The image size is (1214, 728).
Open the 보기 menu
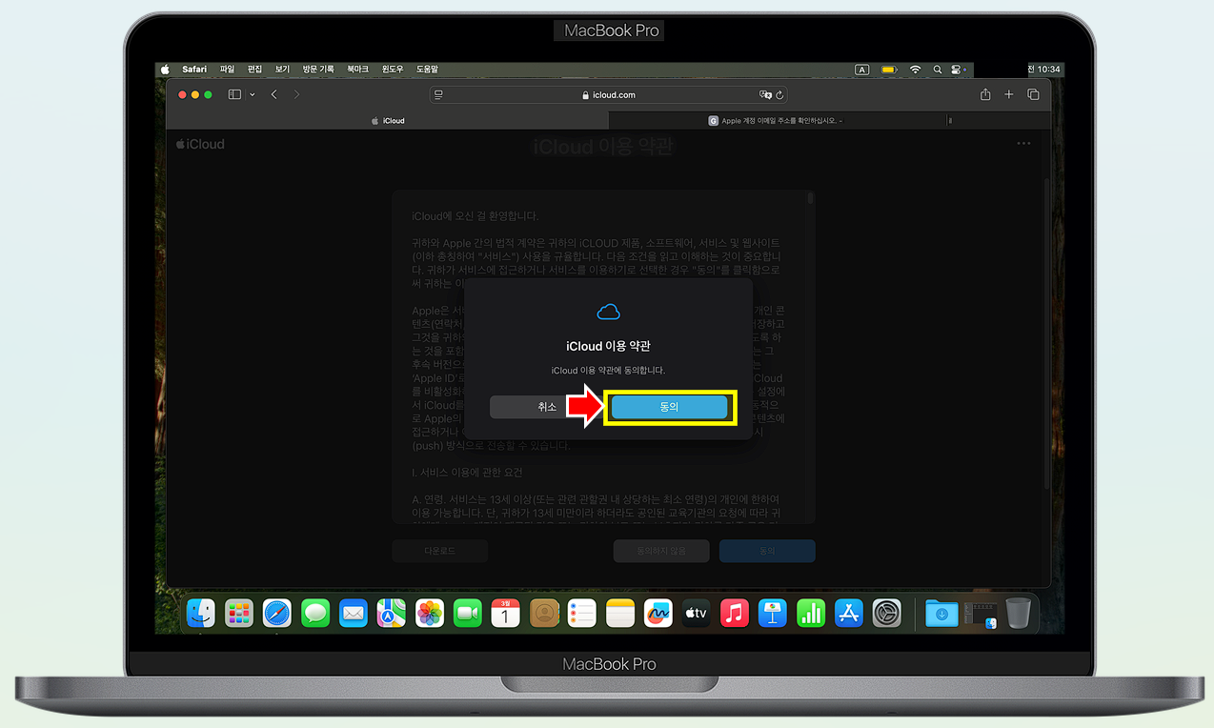(282, 70)
